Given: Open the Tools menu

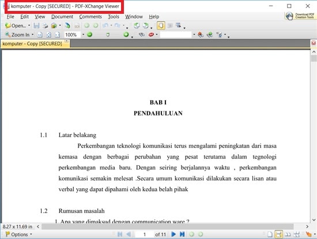Looking at the screenshot, I should pyautogui.click(x=114, y=17).
